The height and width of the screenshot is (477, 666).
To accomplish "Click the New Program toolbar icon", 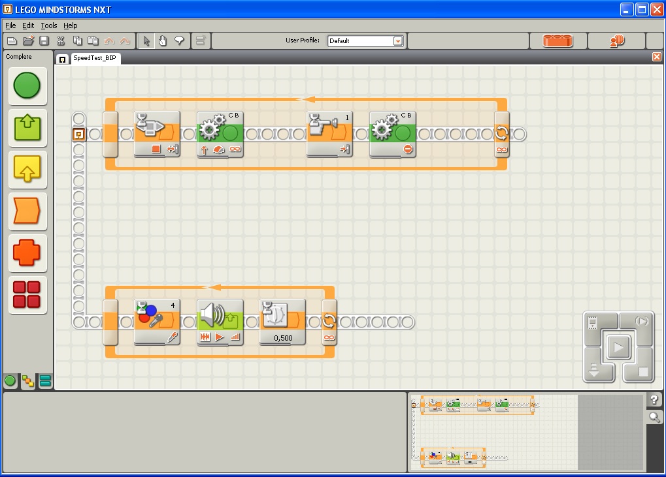I will click(12, 40).
